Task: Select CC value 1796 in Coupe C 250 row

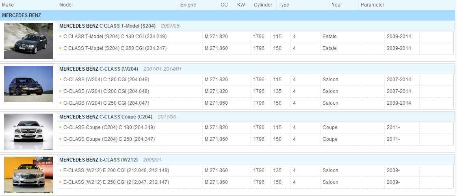Action: (259, 139)
